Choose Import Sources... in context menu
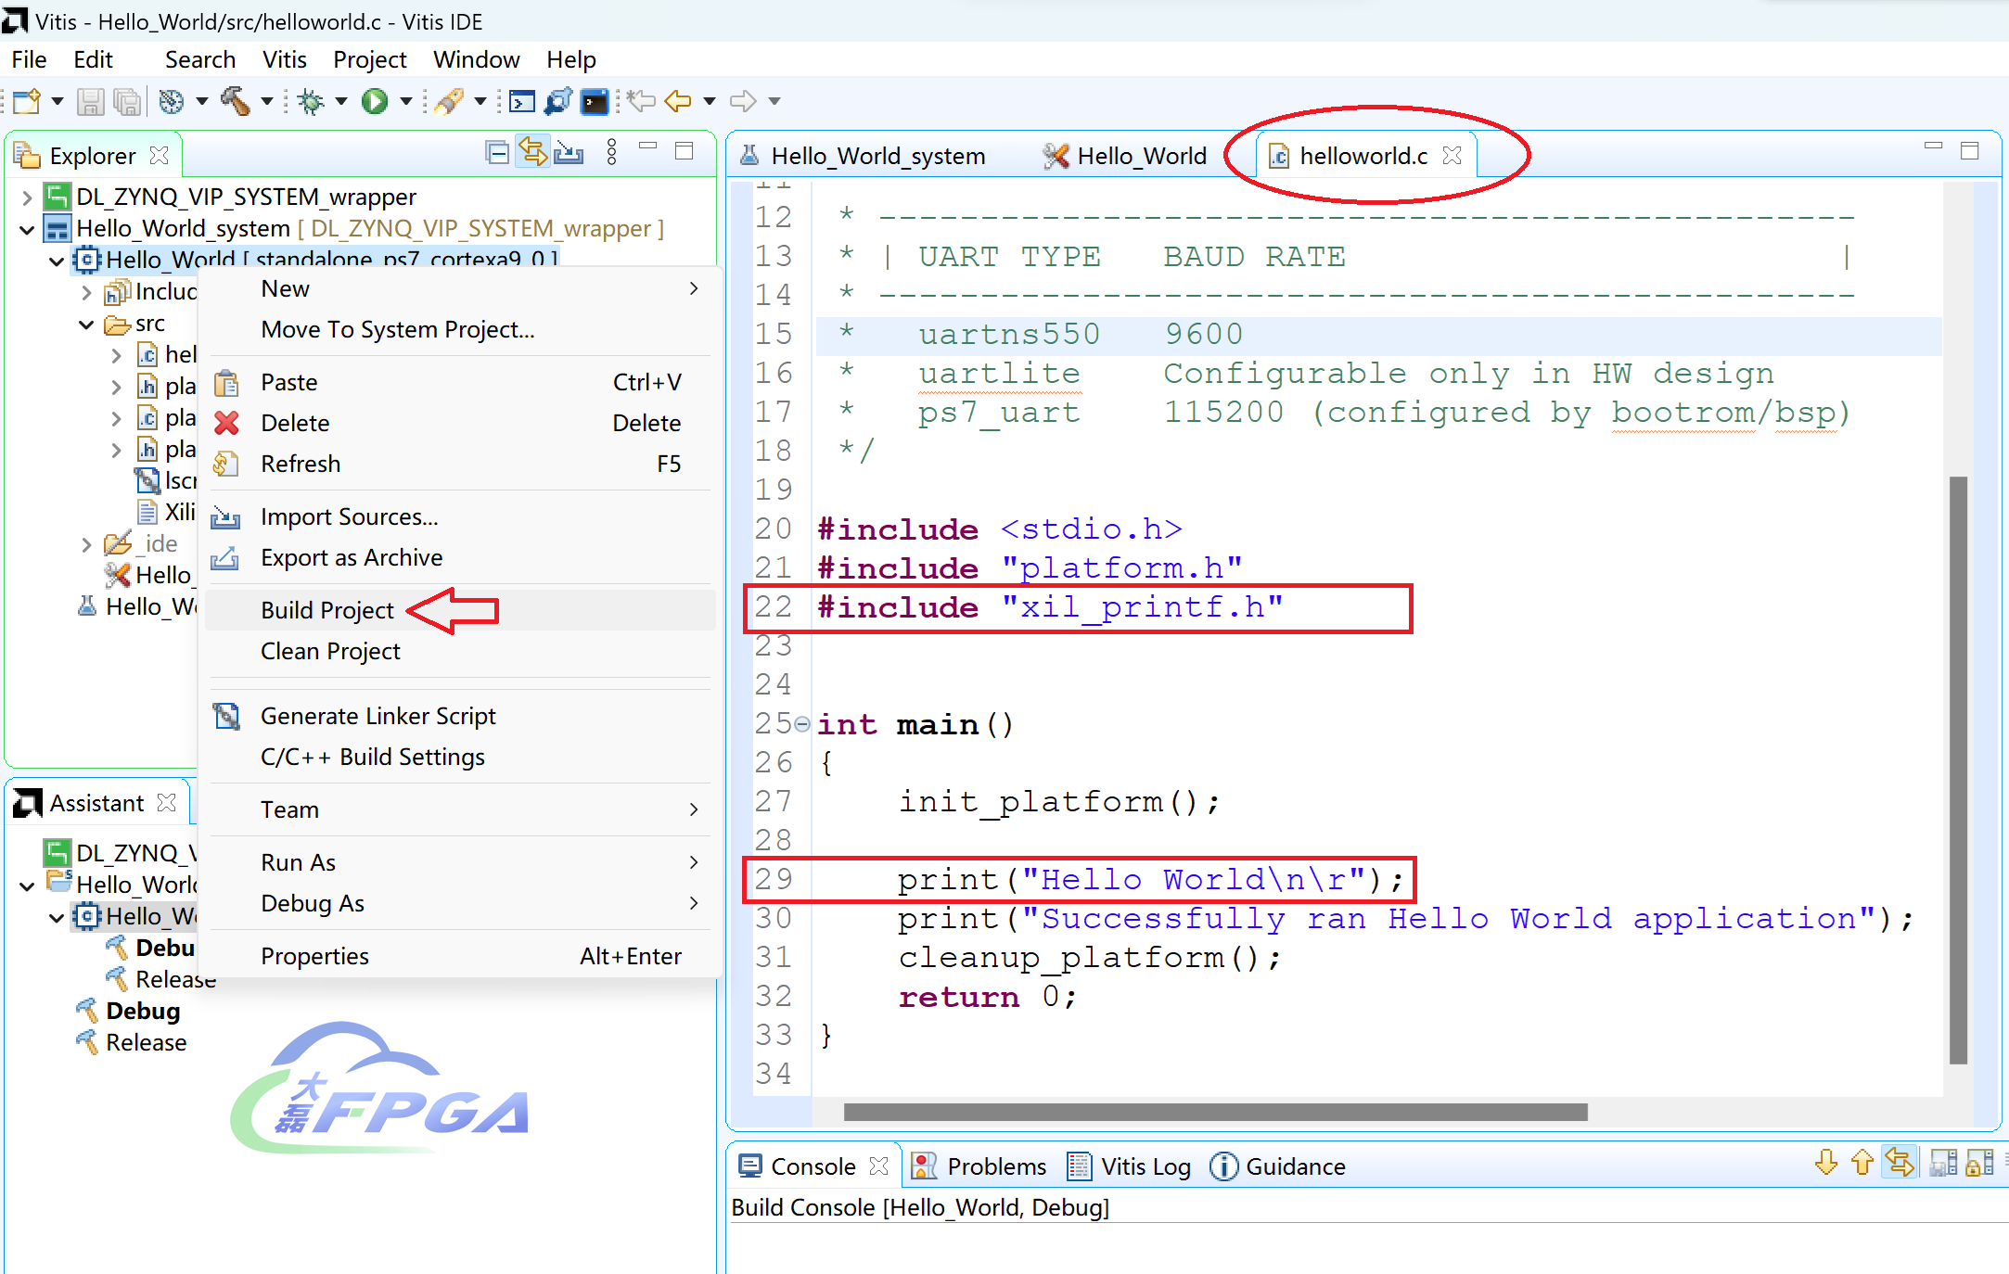The width and height of the screenshot is (2009, 1274). (x=460, y=516)
